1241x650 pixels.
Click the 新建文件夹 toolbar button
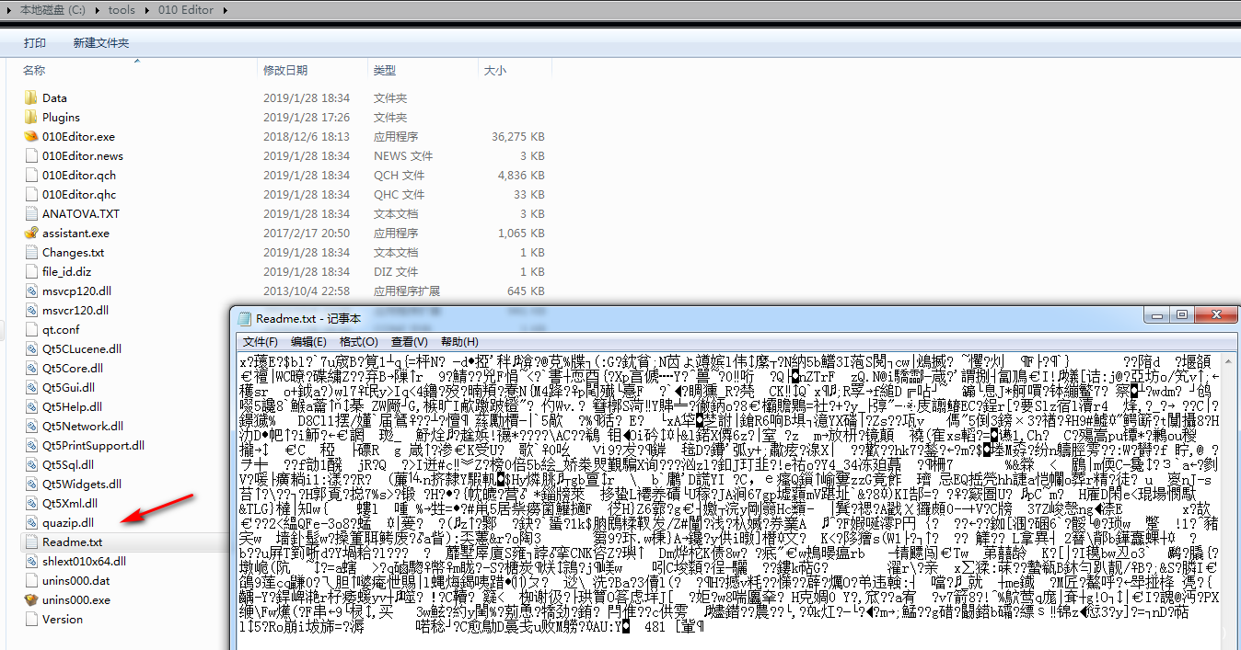click(x=101, y=43)
